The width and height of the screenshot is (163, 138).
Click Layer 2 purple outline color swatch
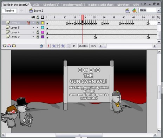point(43,37)
